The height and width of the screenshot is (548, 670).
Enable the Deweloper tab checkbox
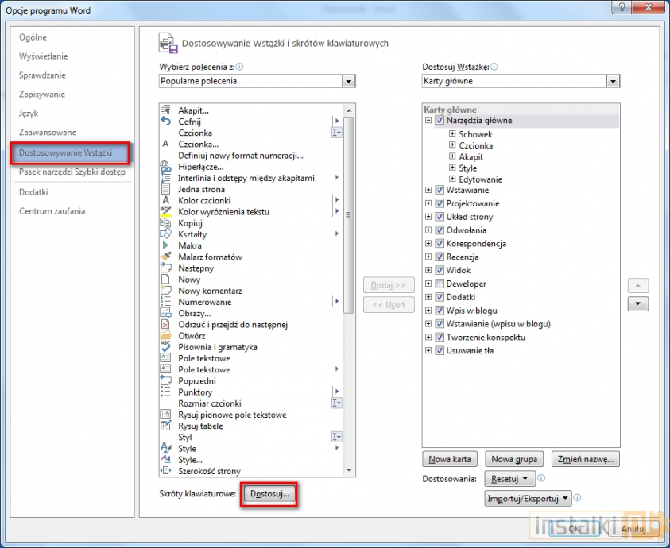(440, 284)
